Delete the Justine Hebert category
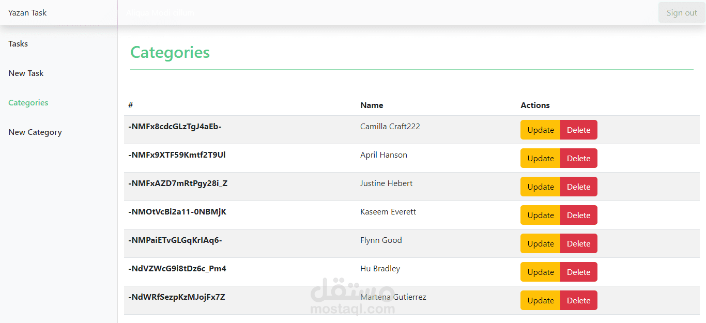Image resolution: width=706 pixels, height=323 pixels. (578, 187)
